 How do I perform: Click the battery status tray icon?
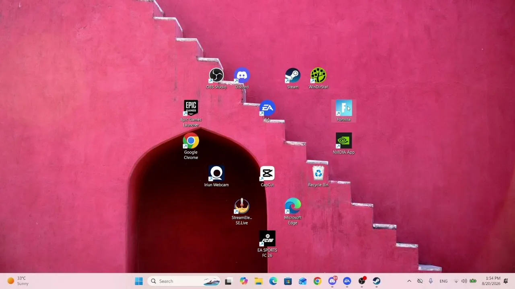(473, 281)
